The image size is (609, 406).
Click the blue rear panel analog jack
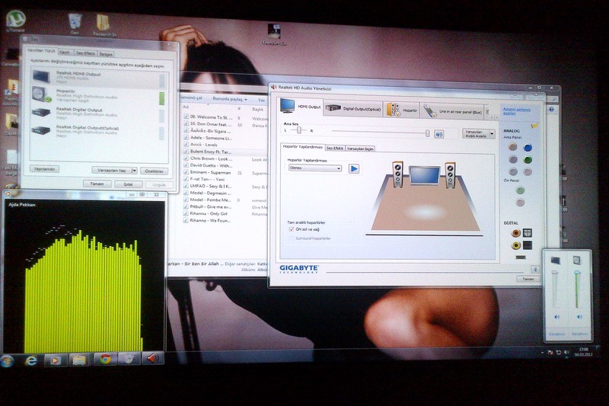528,148
